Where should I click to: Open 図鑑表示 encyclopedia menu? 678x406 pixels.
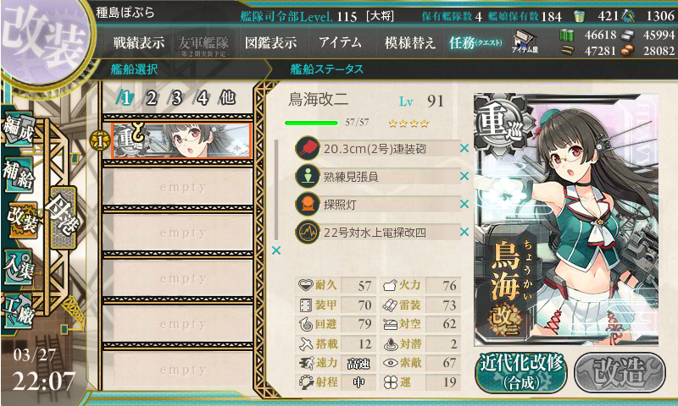tap(270, 42)
